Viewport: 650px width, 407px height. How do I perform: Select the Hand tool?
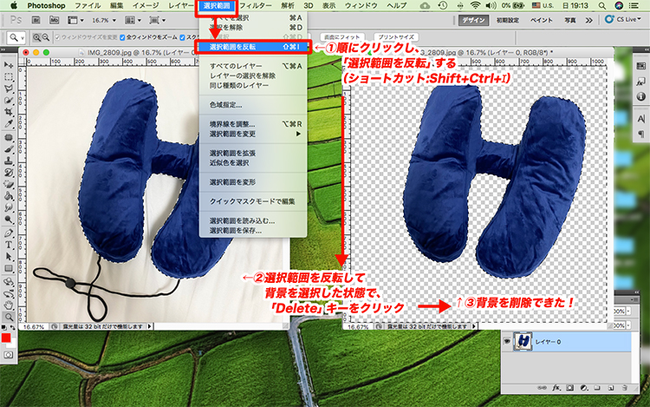(x=9, y=305)
